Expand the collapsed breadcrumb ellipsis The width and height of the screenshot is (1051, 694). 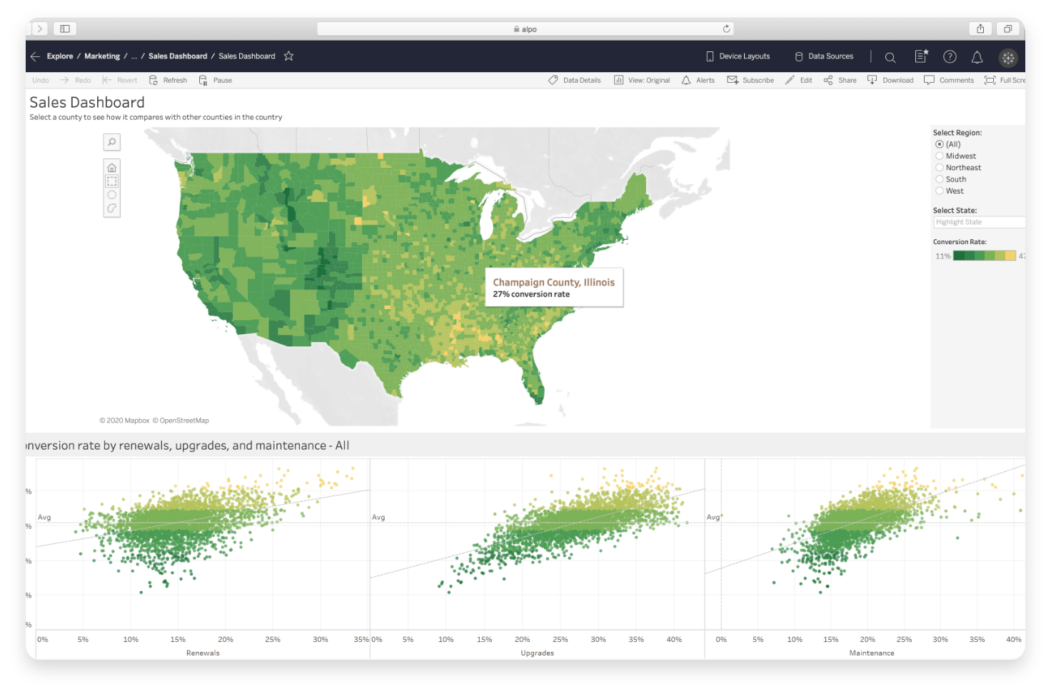point(134,56)
